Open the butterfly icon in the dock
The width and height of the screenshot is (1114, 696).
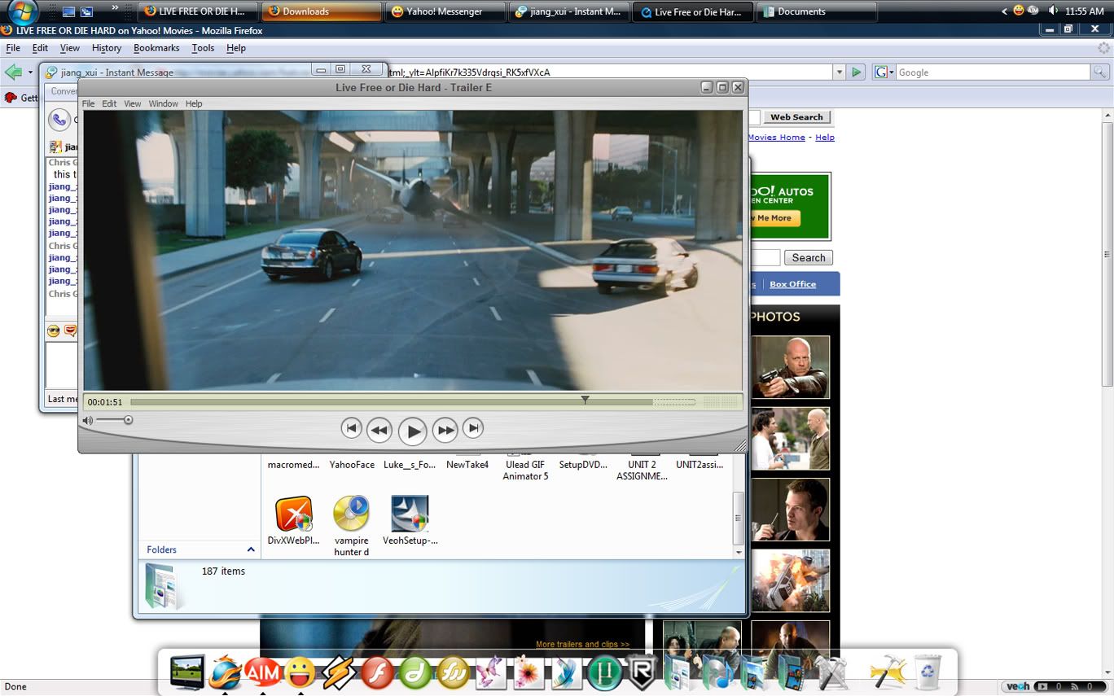[491, 672]
